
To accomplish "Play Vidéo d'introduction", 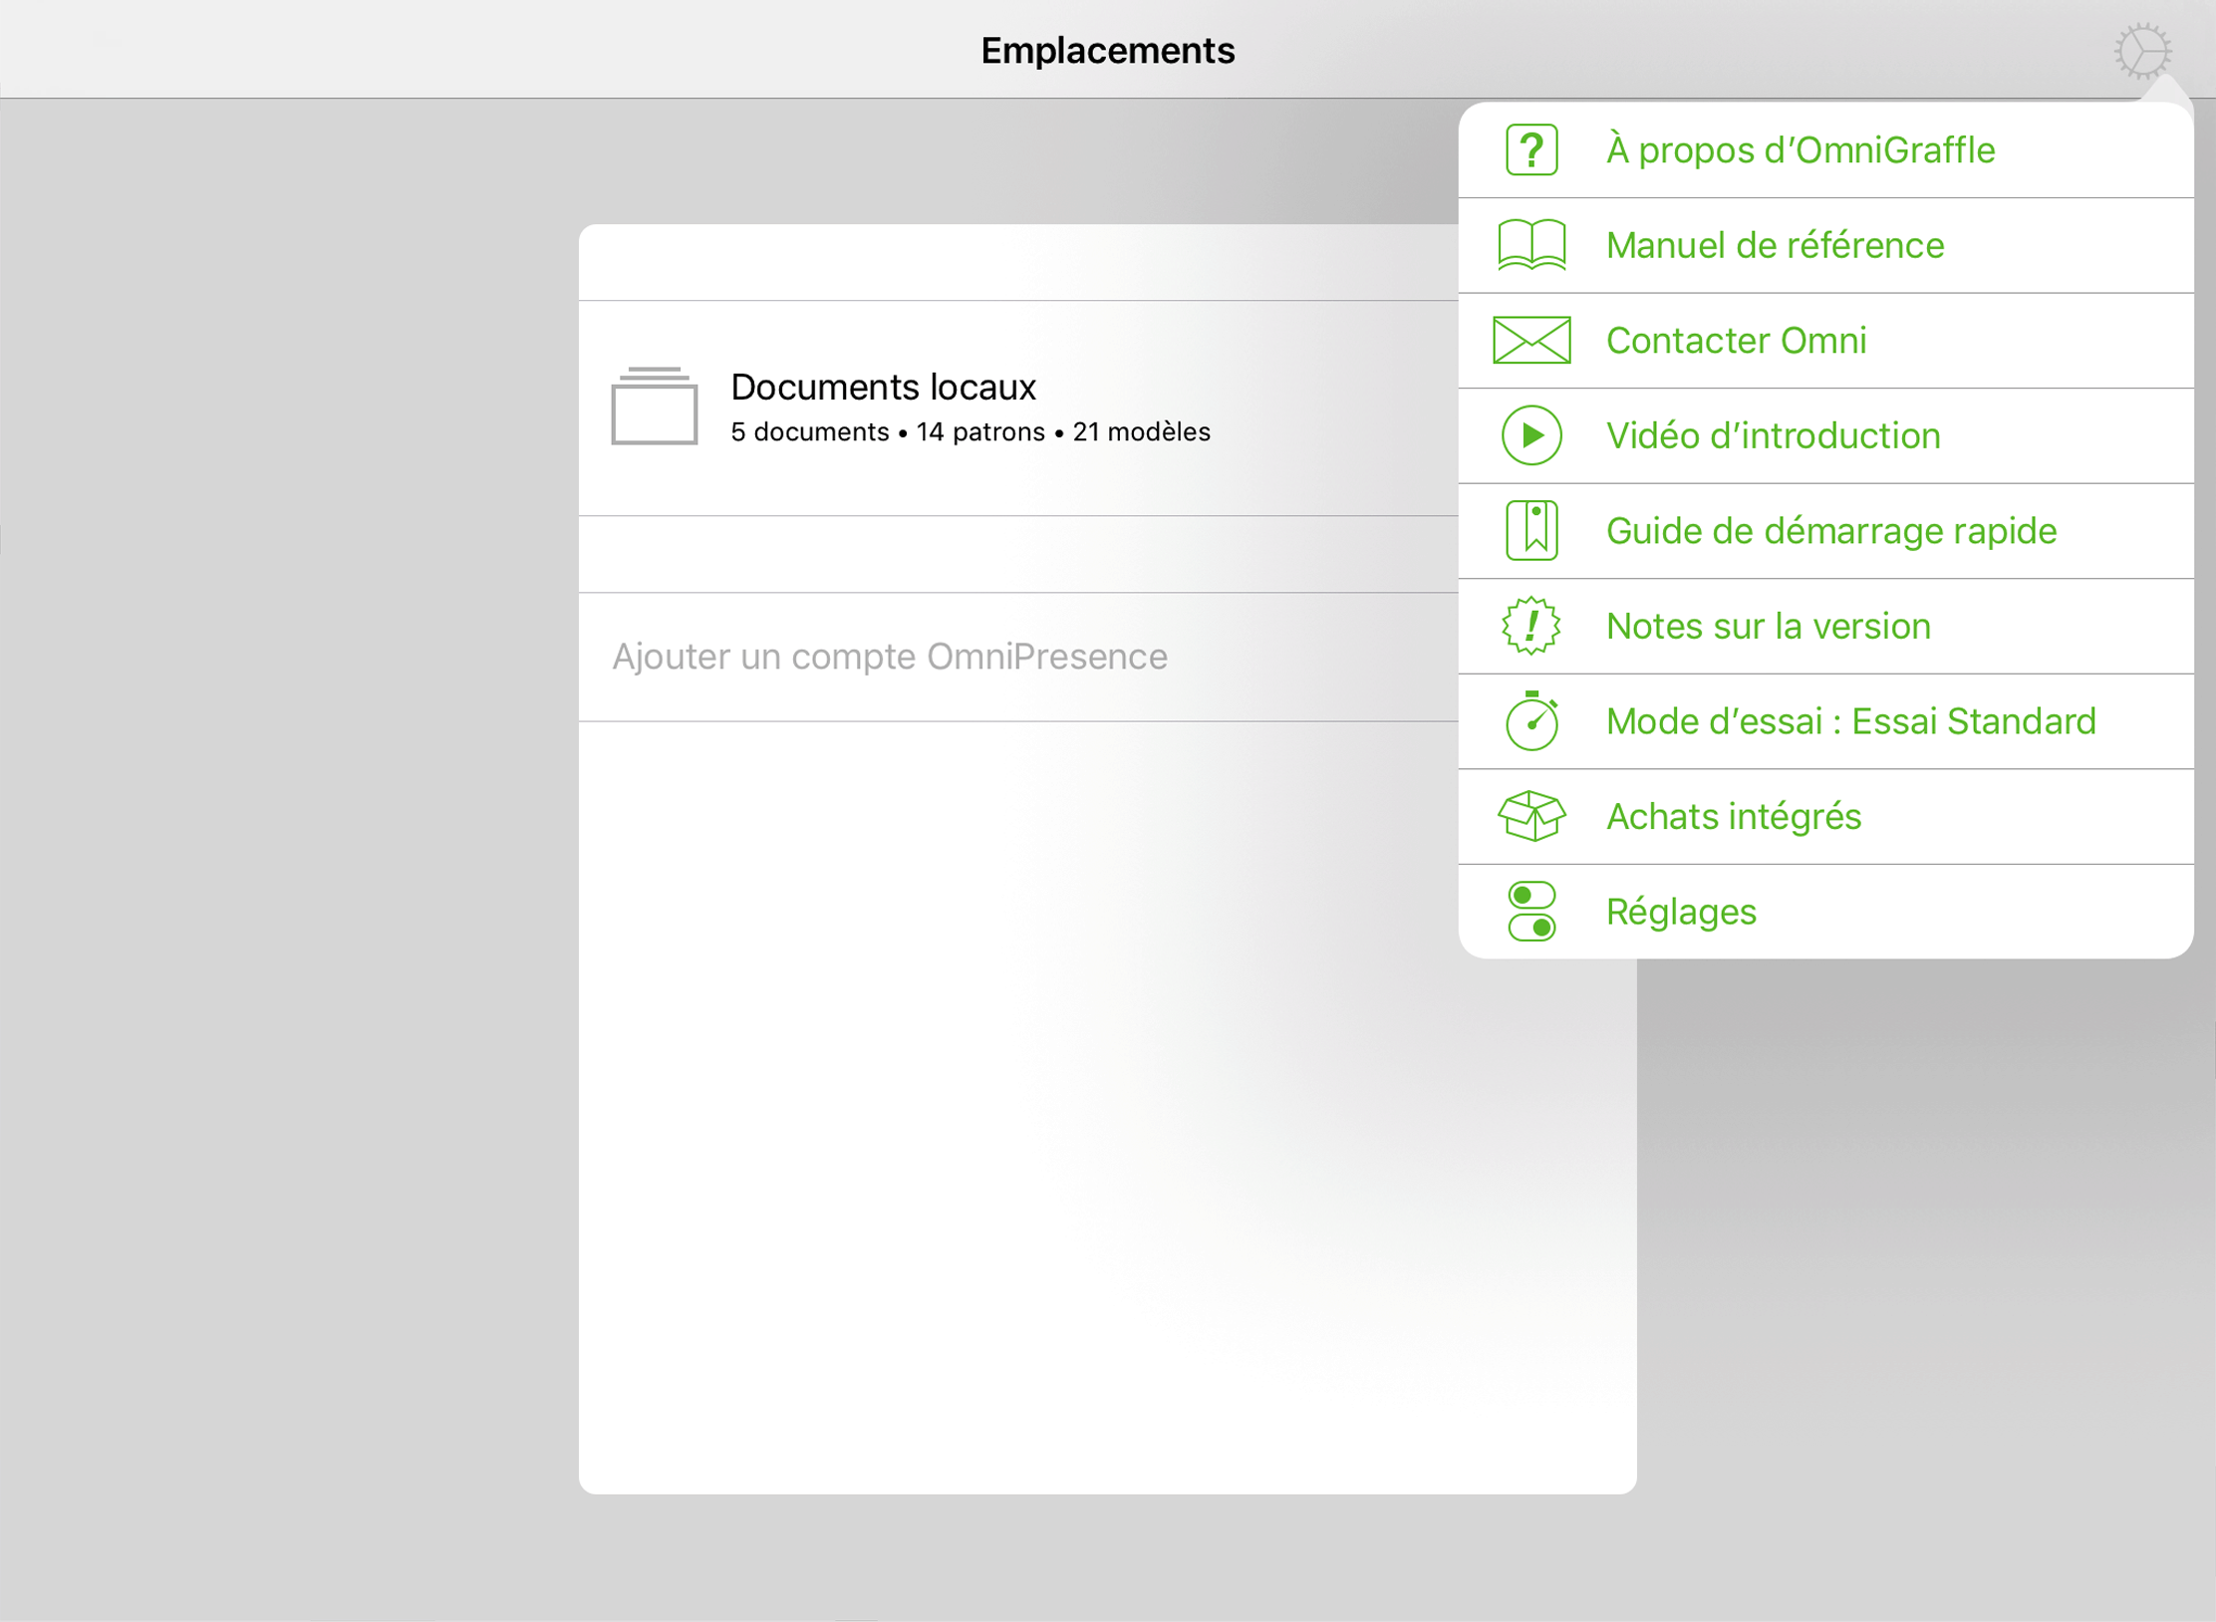I will [x=1825, y=436].
